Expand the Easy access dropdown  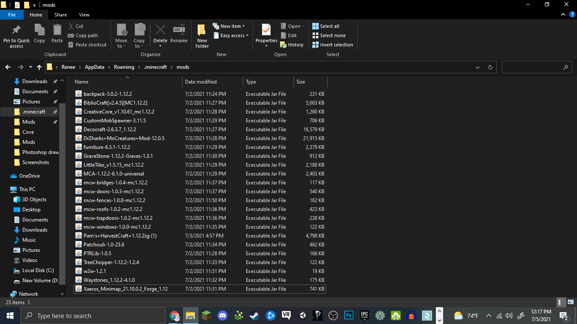[x=247, y=35]
